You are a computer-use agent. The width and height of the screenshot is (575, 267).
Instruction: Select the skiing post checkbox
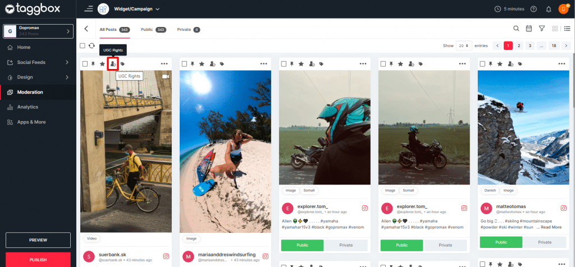pos(482,64)
